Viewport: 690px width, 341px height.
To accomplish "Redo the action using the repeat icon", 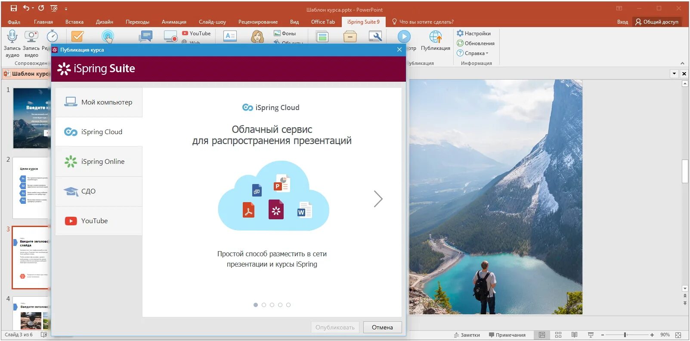I will pos(41,8).
